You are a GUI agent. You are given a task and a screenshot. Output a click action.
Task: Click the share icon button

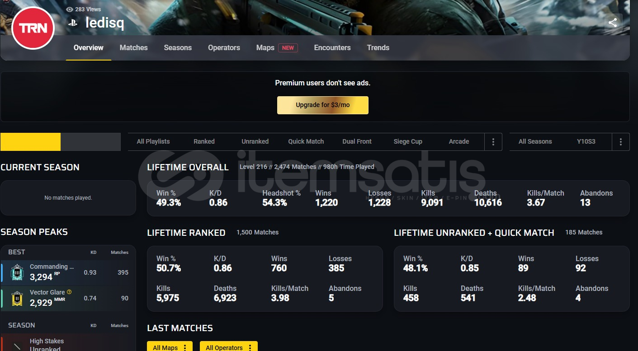613,23
